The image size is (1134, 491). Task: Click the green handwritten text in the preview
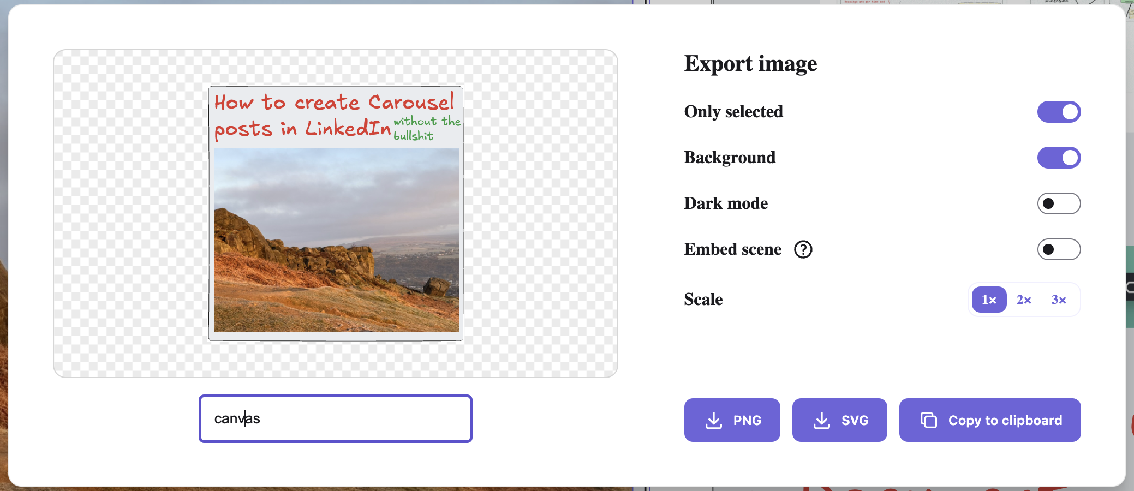coord(426,128)
